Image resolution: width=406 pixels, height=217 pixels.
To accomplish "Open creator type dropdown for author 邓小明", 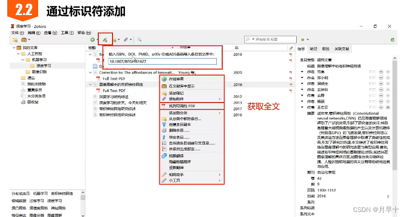I will point(302,78).
